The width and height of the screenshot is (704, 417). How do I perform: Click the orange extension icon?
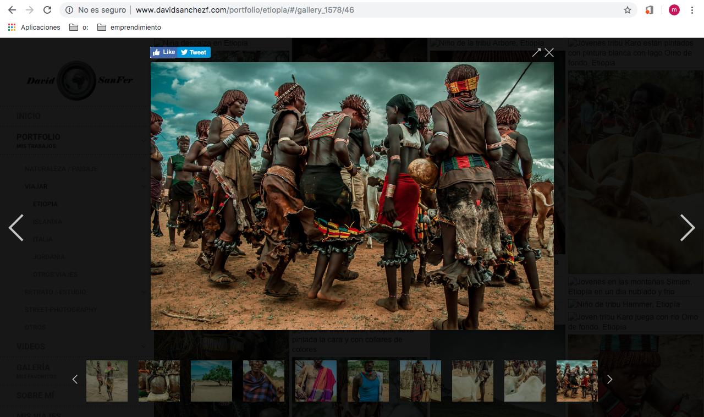tap(650, 10)
